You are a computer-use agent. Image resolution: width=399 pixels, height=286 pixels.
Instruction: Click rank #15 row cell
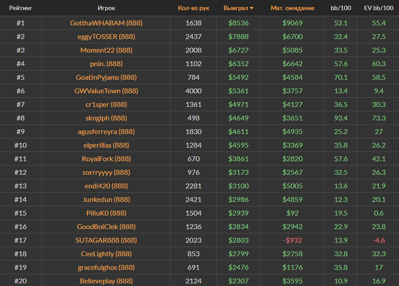coord(21,213)
